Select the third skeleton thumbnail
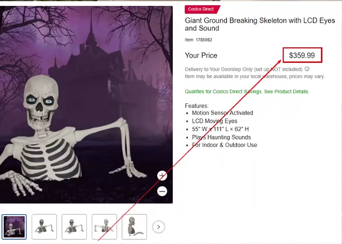The height and width of the screenshot is (244, 342). pos(74,227)
